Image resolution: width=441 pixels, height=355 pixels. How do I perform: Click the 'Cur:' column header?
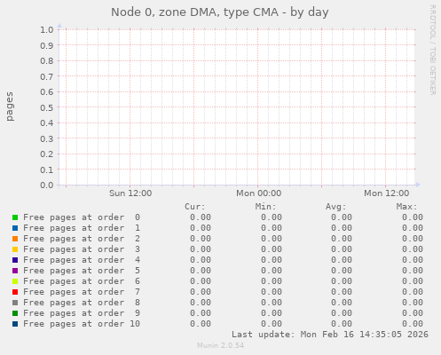click(x=195, y=207)
